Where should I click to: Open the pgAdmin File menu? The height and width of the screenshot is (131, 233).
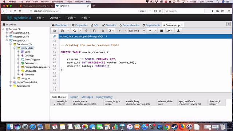pos(40,18)
